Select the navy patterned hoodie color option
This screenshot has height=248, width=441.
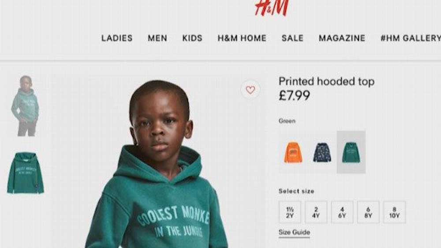[322, 152]
